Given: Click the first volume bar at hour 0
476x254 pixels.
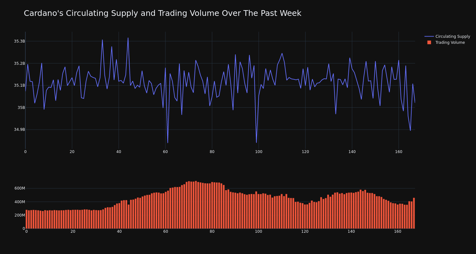Looking at the screenshot, I should click(26, 219).
